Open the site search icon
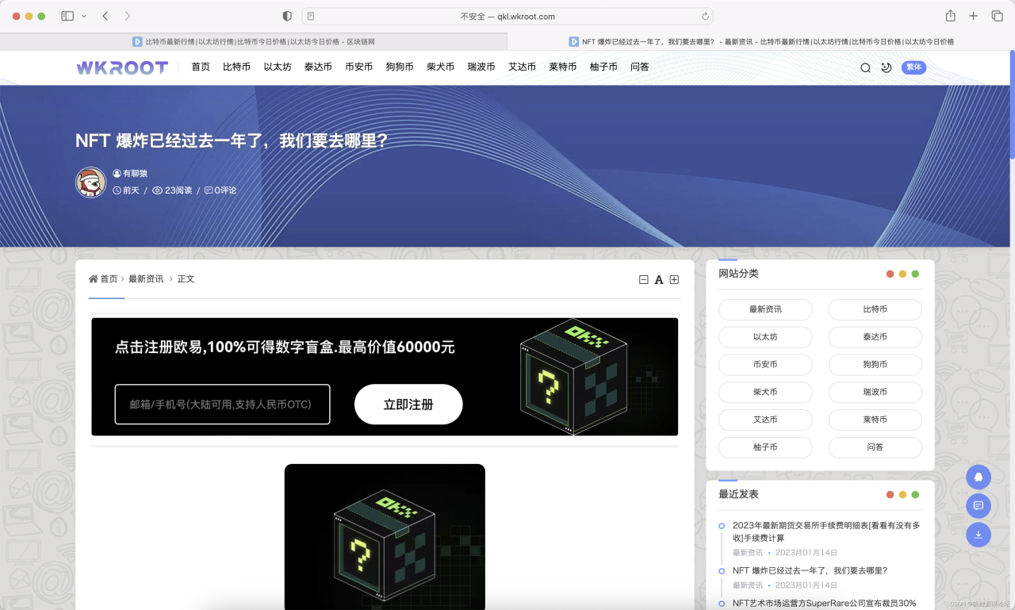The image size is (1015, 610). [865, 67]
